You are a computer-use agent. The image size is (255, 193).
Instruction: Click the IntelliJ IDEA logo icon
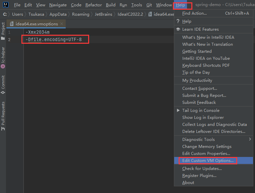coord(6,5)
